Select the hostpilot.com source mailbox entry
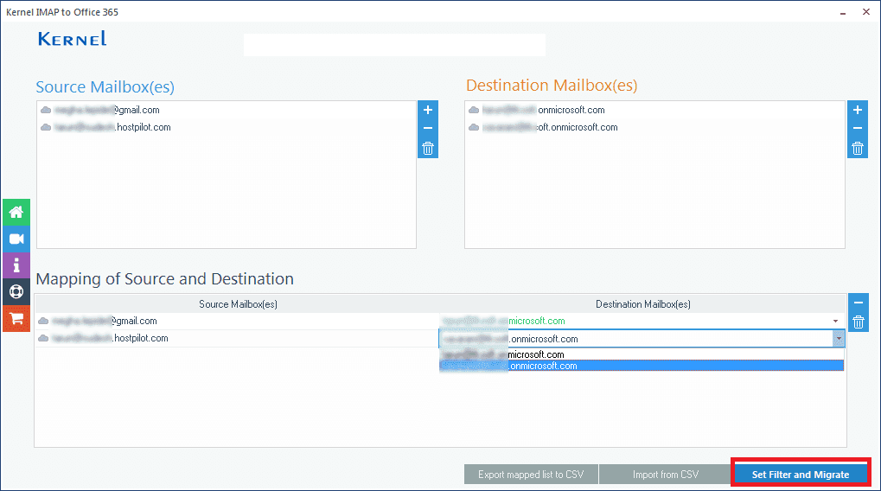This screenshot has height=491, width=881. pos(105,128)
